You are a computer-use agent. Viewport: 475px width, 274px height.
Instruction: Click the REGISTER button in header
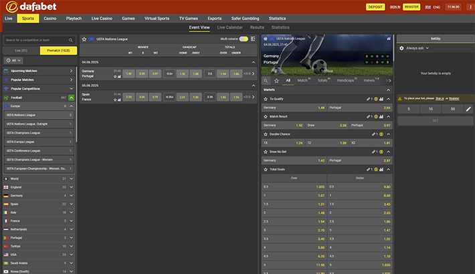tap(411, 7)
